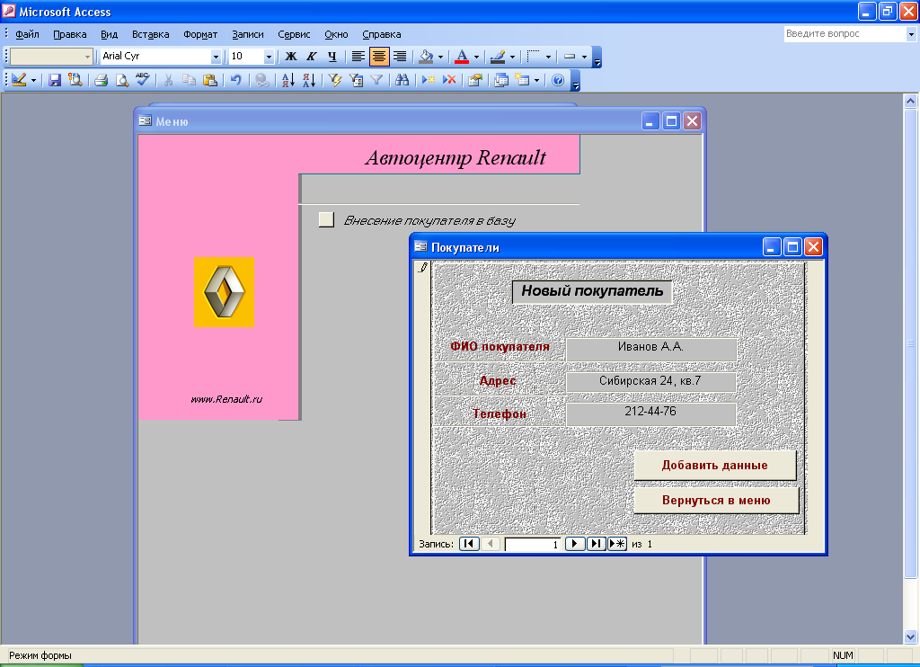Open the Формат menu

coord(200,34)
